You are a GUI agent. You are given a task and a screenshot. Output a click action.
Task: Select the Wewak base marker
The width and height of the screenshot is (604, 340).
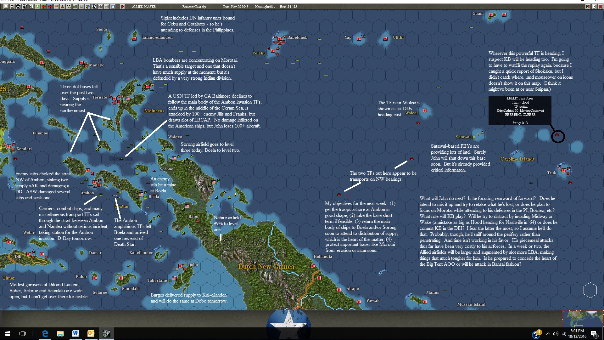point(359,302)
